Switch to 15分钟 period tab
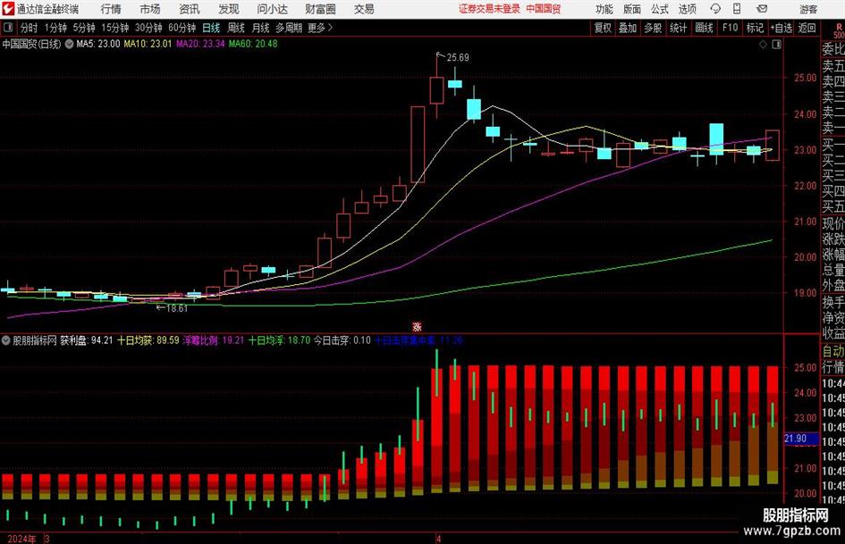The image size is (845, 544). (115, 28)
